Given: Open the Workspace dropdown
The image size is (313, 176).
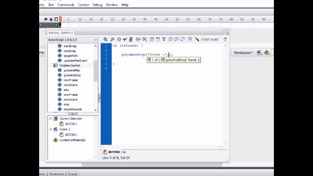Looking at the screenshot, I should 243,53.
